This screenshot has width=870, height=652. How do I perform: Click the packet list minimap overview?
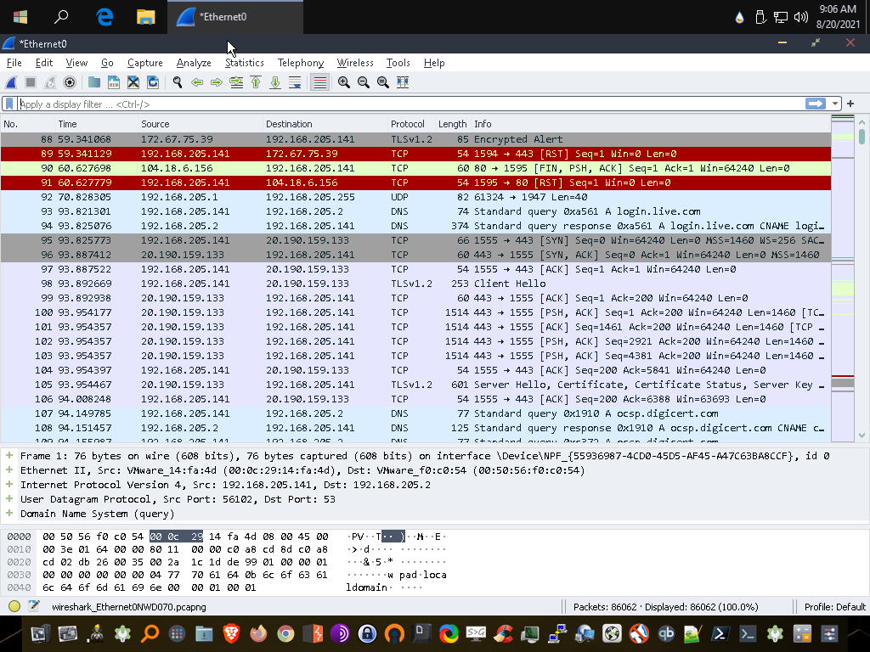coord(842,278)
